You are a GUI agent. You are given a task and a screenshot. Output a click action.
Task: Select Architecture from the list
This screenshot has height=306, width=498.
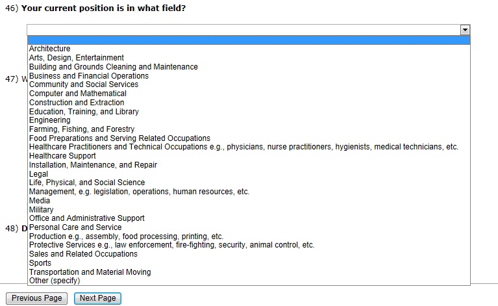50,49
